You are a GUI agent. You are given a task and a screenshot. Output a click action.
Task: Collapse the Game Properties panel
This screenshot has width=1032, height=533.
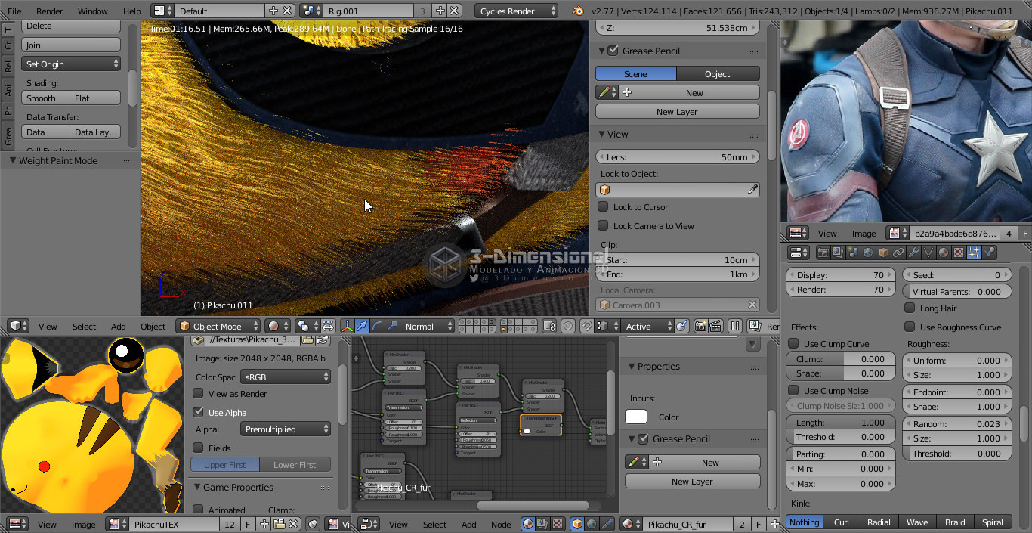click(197, 487)
